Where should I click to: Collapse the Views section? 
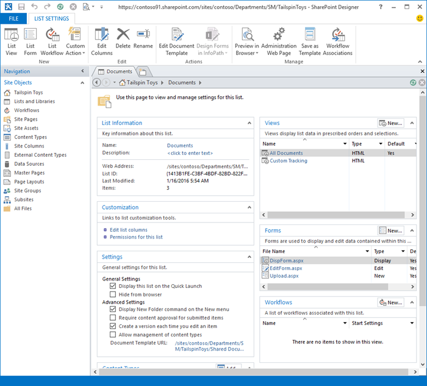tap(412, 123)
